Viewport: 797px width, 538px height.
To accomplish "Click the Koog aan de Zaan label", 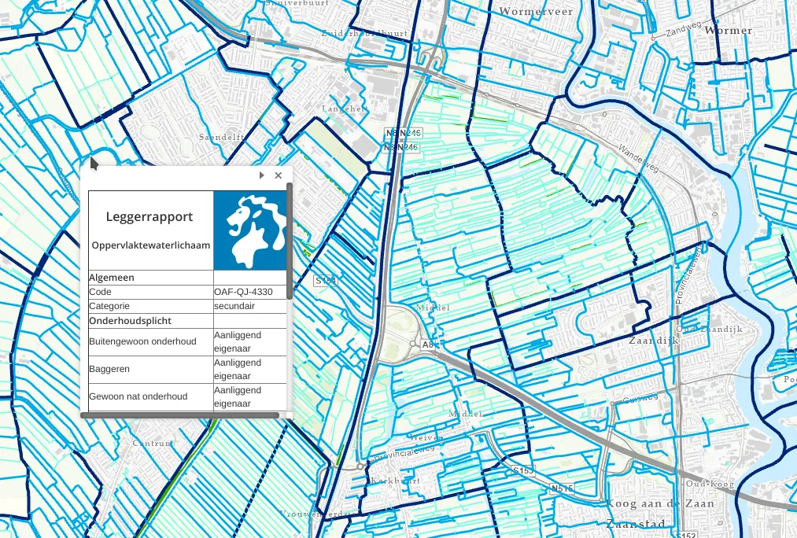I will 660,503.
